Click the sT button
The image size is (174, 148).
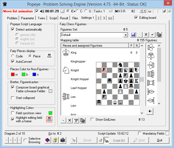(101, 140)
